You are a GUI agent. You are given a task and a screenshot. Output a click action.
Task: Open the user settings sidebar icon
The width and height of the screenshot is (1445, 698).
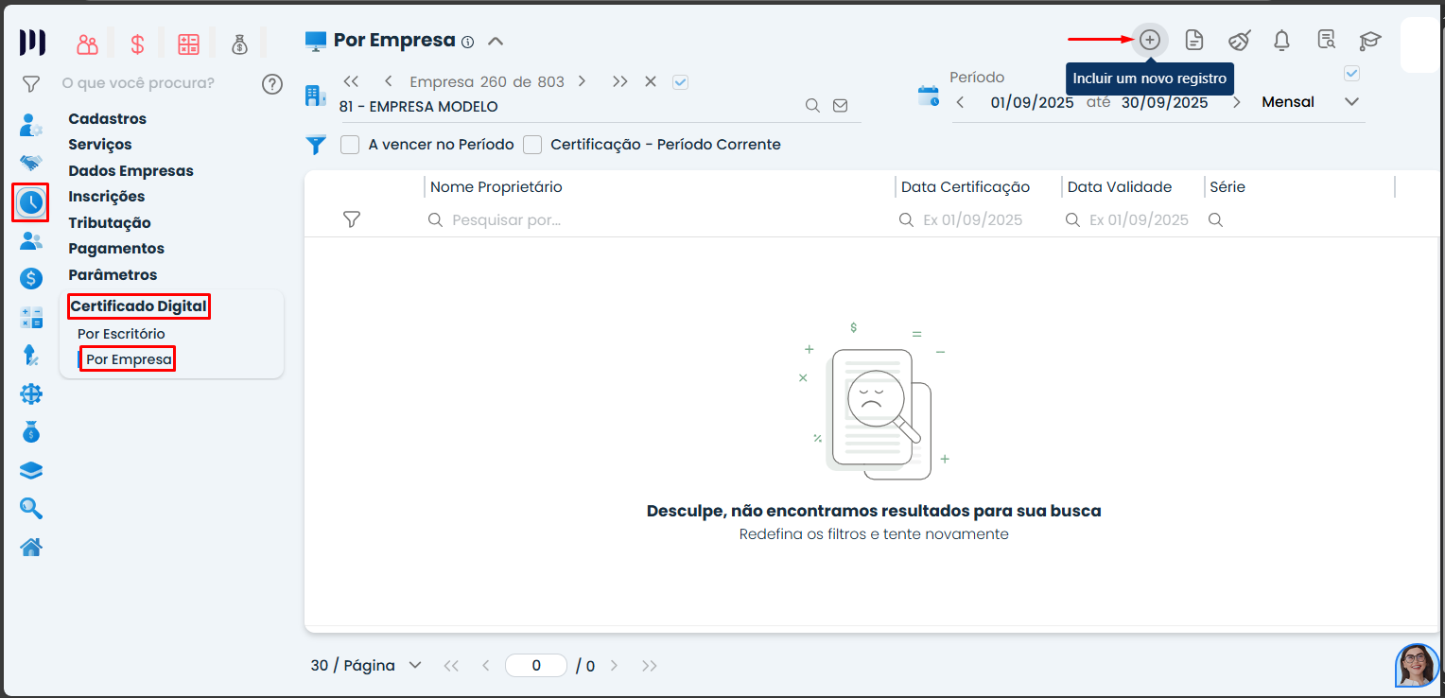tap(31, 124)
